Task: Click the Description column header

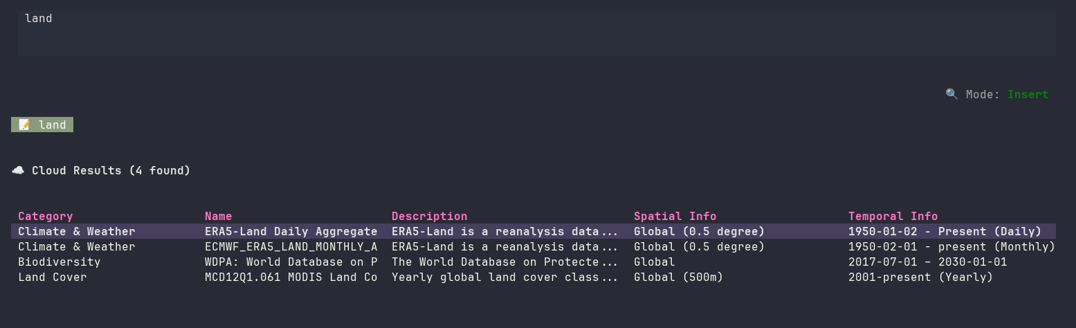Action: click(429, 216)
